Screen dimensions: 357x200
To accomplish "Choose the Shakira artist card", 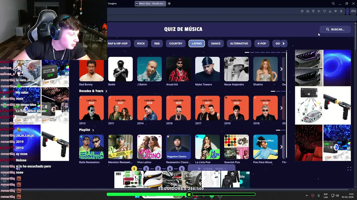I will (x=266, y=72).
